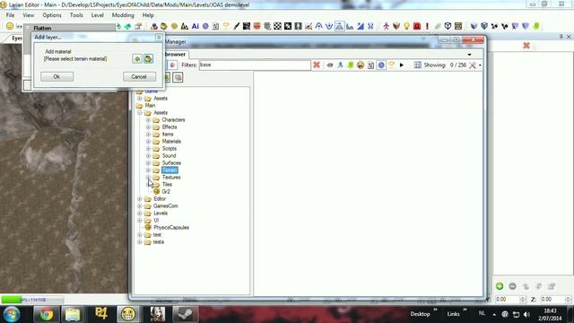Open the dropdown arrow beside tools icon
This screenshot has width=574, height=323.
click(x=480, y=65)
